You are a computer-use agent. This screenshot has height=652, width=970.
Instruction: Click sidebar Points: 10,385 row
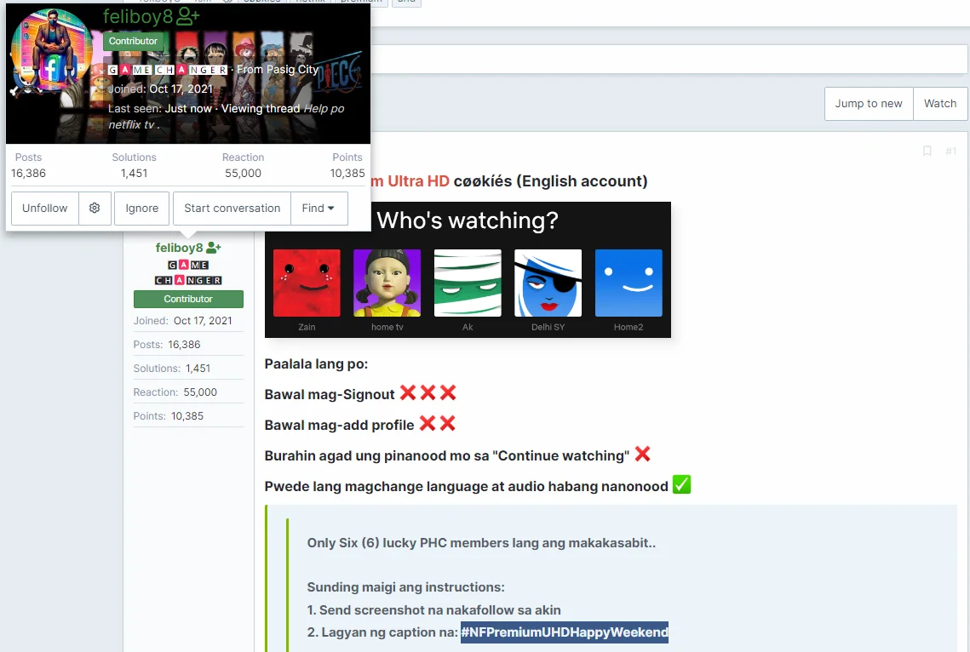tap(188, 416)
